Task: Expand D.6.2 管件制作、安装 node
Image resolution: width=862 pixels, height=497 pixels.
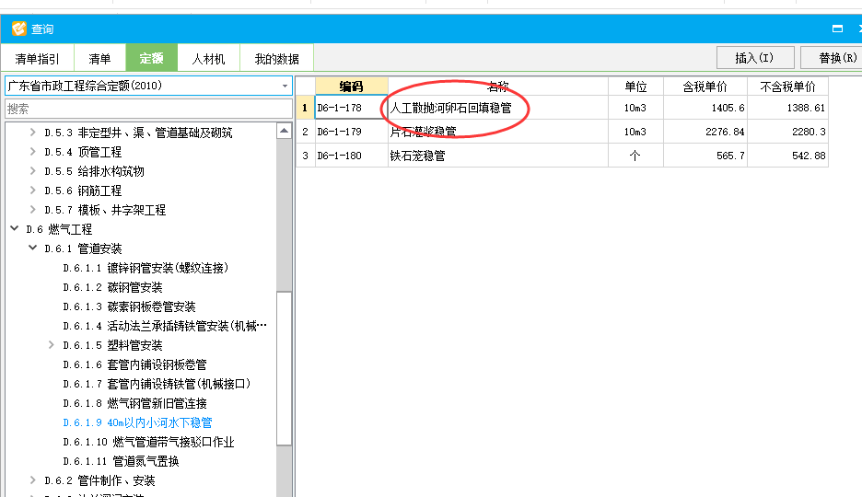Action: (x=32, y=480)
